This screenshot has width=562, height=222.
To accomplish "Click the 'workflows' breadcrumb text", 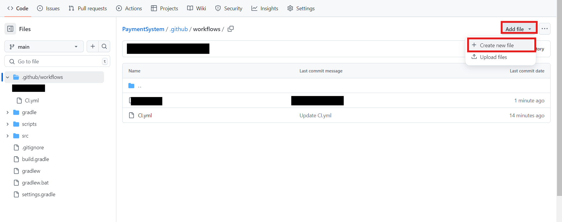I will tap(207, 29).
